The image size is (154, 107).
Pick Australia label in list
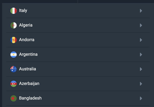27,69
